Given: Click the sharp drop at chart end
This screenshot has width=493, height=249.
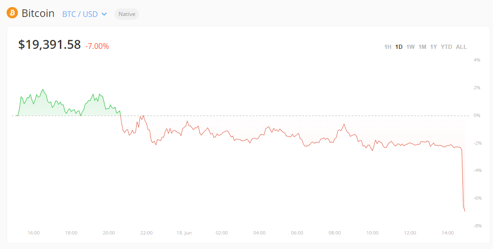Looking at the screenshot, I should [463, 188].
